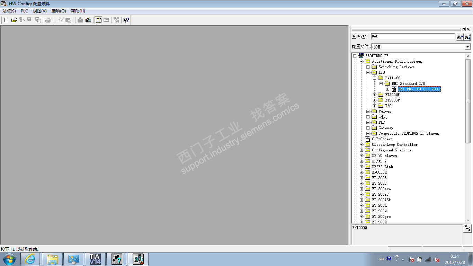Expand the Valves folder
Screen dimensions: 473x266
[x=368, y=111]
